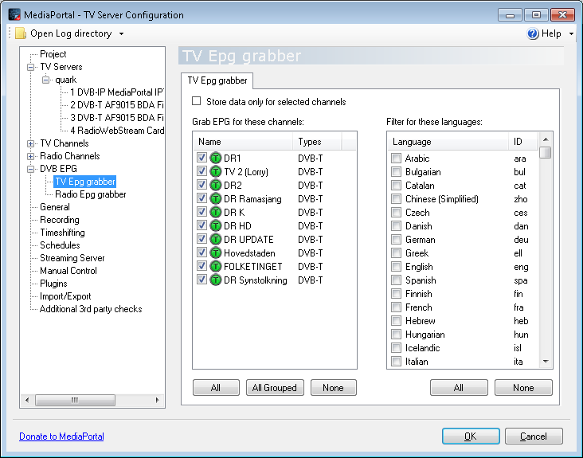Image resolution: width=583 pixels, height=458 pixels.
Task: Click the All Grouped button
Action: [x=275, y=388]
